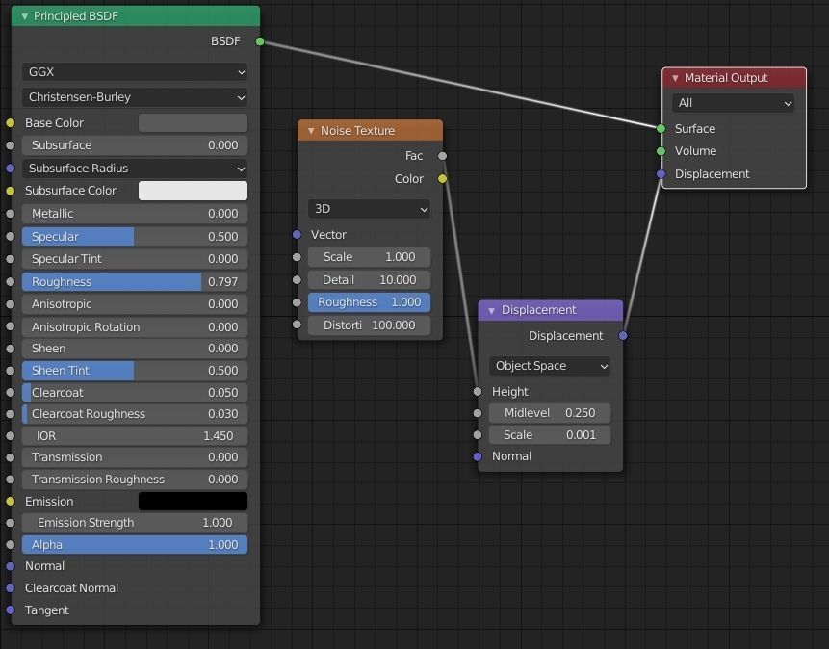Click the Principled BSDF Normal input socket
The height and width of the screenshot is (649, 829).
point(10,566)
